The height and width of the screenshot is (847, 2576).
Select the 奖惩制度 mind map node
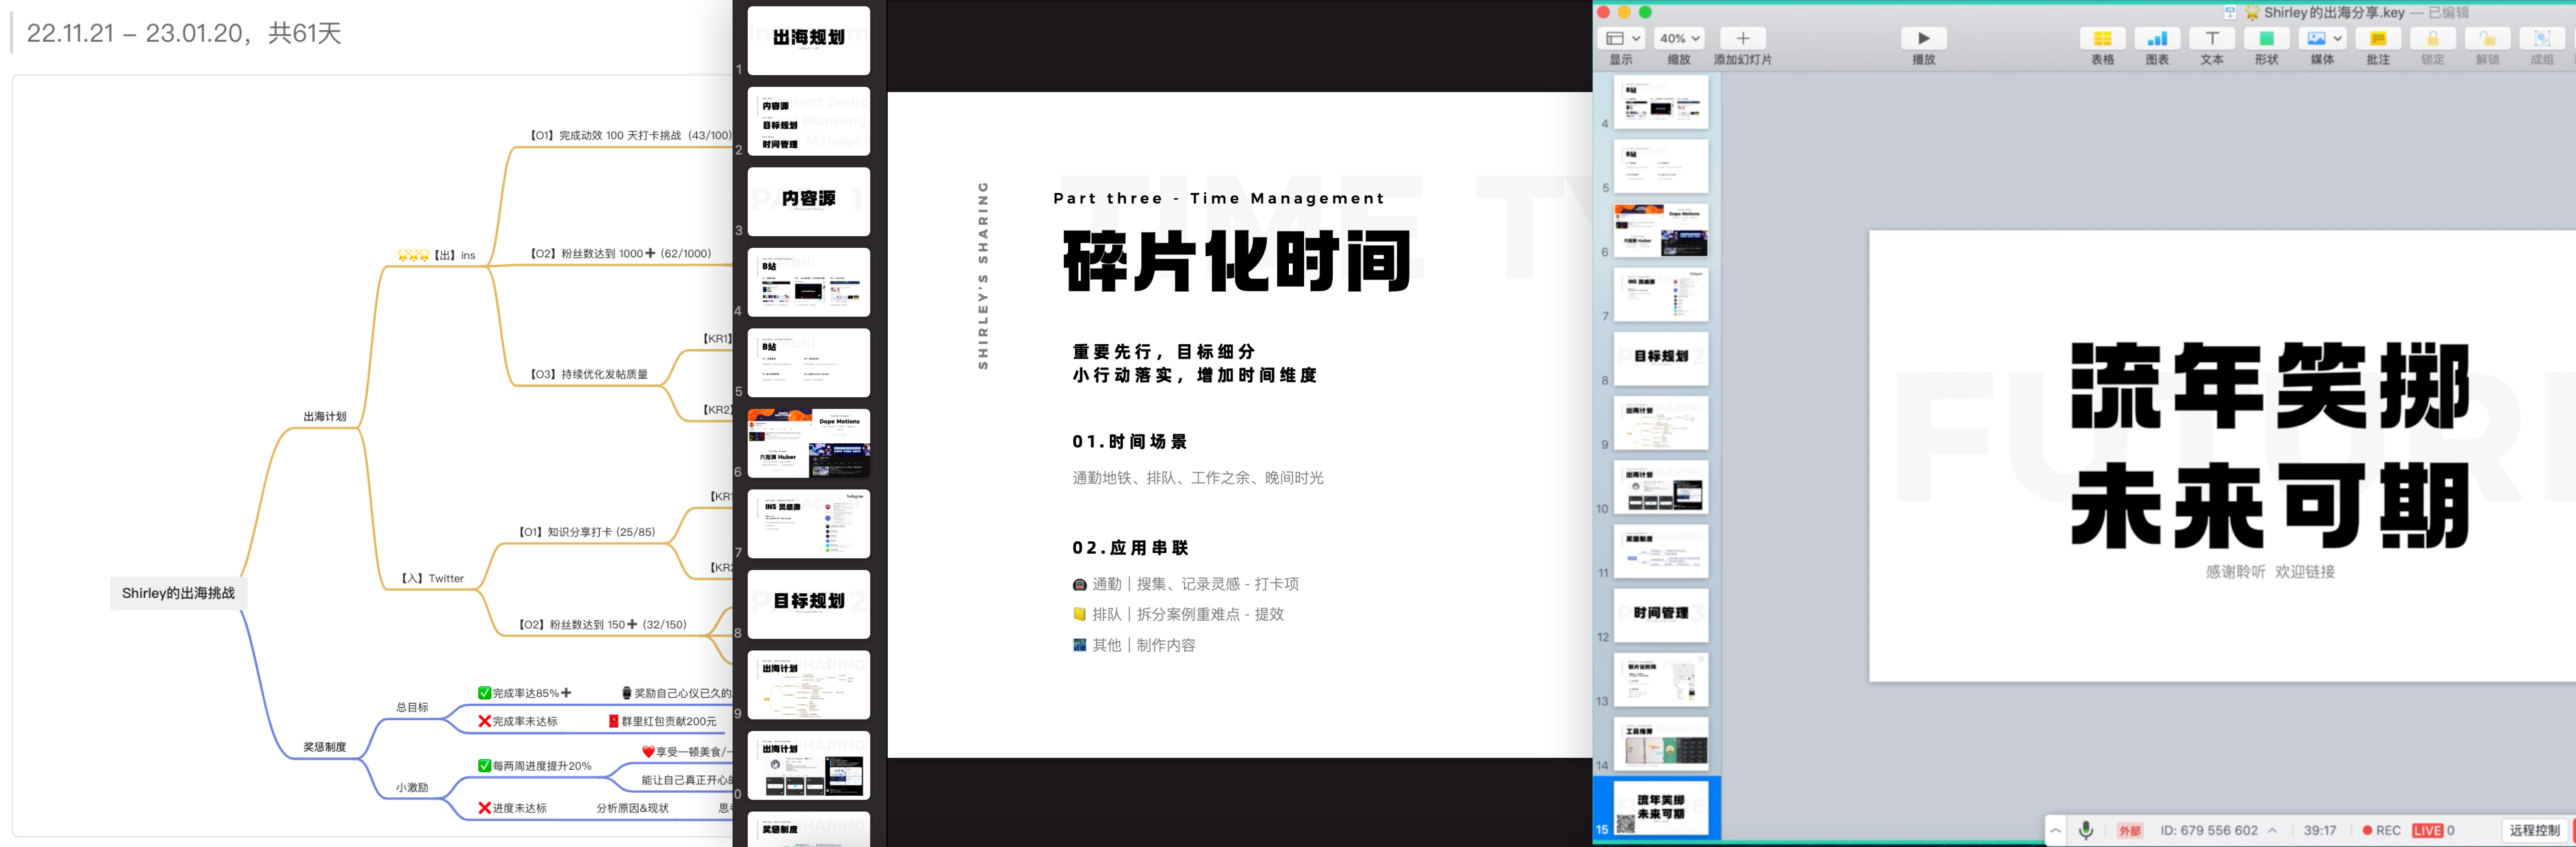(x=325, y=747)
